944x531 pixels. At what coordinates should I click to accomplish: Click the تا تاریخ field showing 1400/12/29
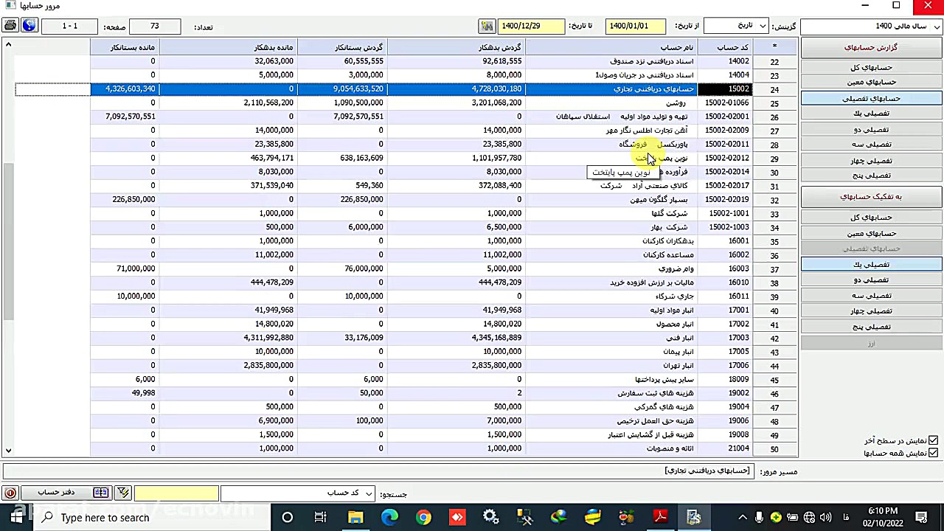pyautogui.click(x=531, y=26)
